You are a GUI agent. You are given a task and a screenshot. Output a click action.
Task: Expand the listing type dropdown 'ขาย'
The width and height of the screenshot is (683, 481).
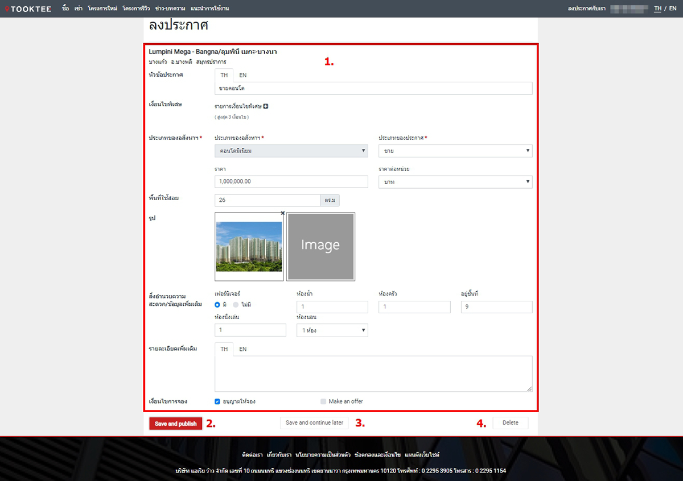(455, 151)
